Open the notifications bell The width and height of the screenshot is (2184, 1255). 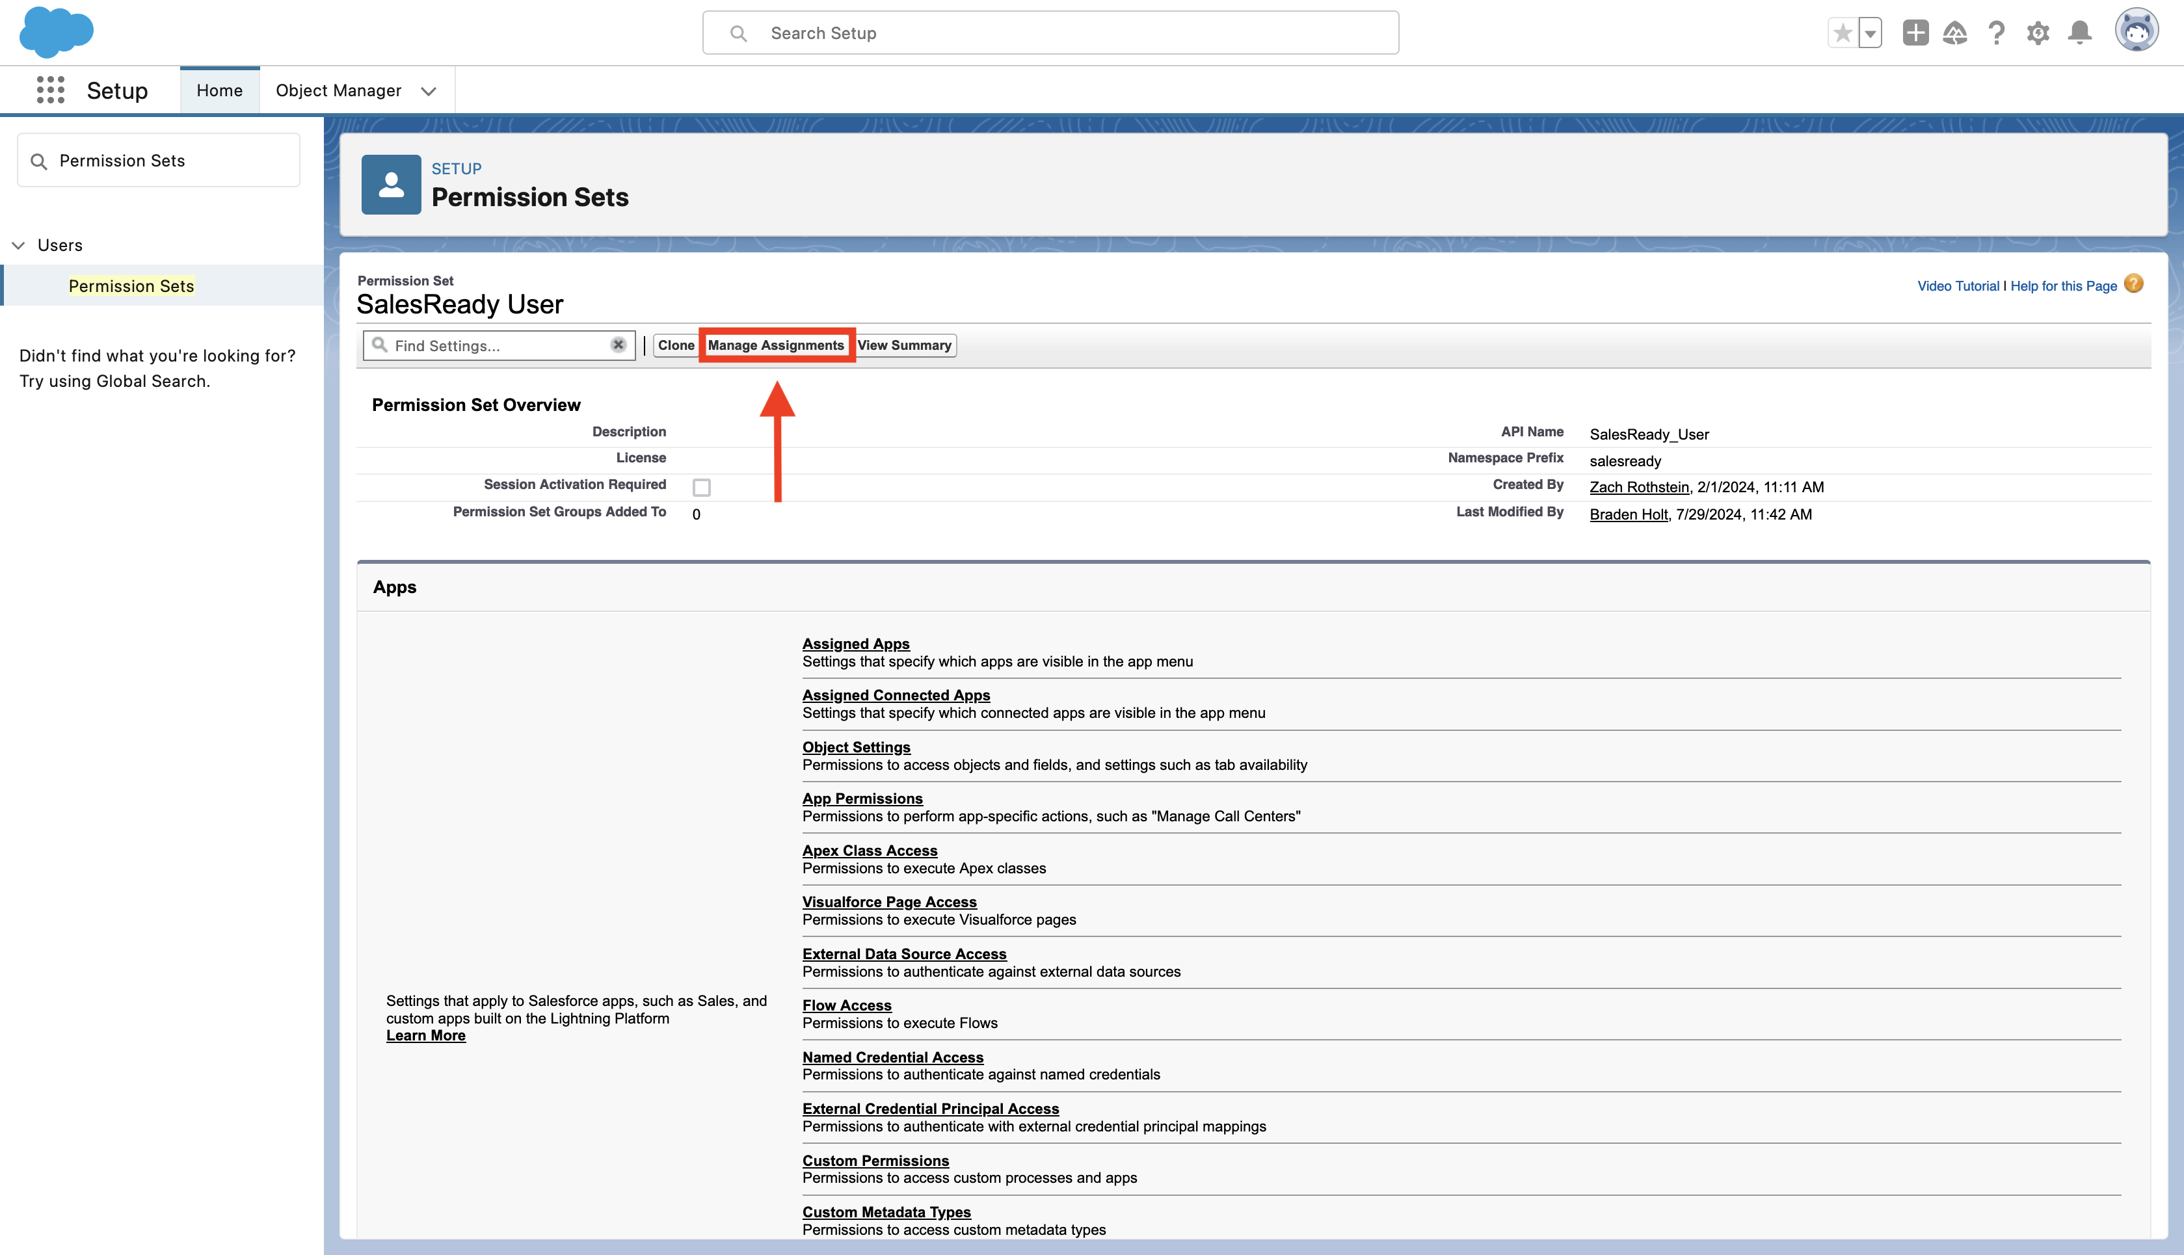coord(2079,33)
